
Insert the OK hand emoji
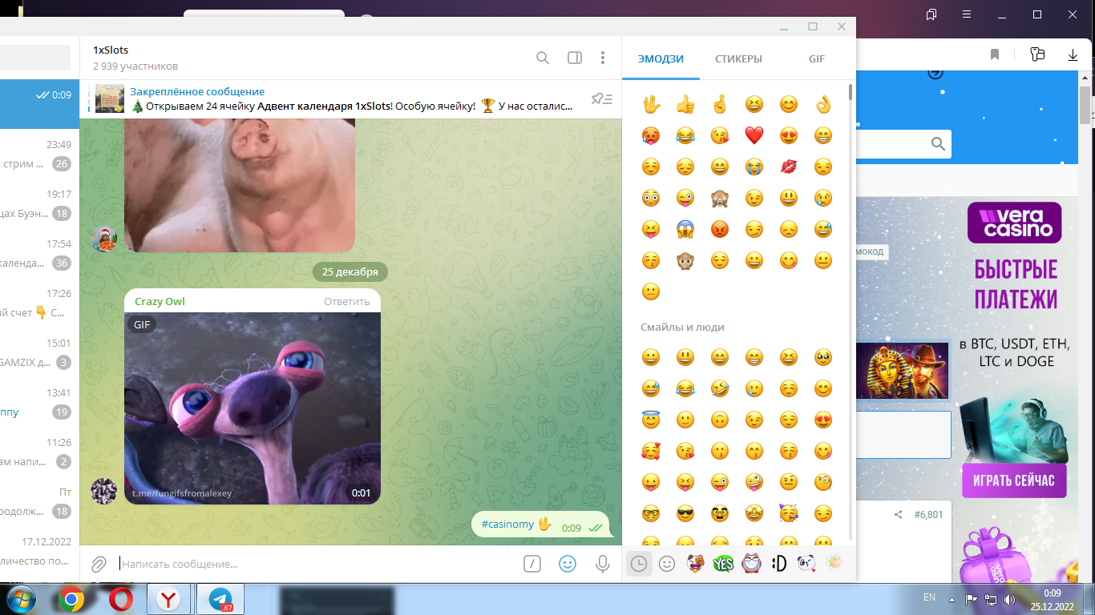(x=823, y=104)
